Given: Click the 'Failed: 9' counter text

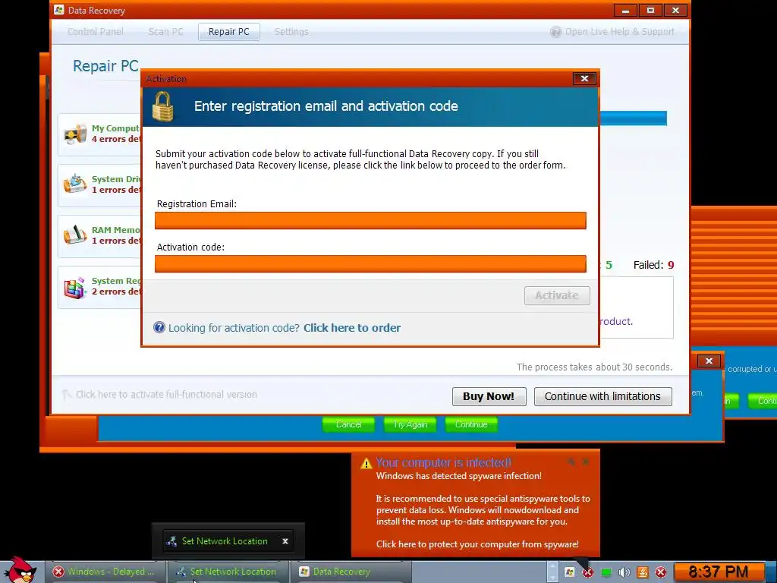Looking at the screenshot, I should coord(653,265).
